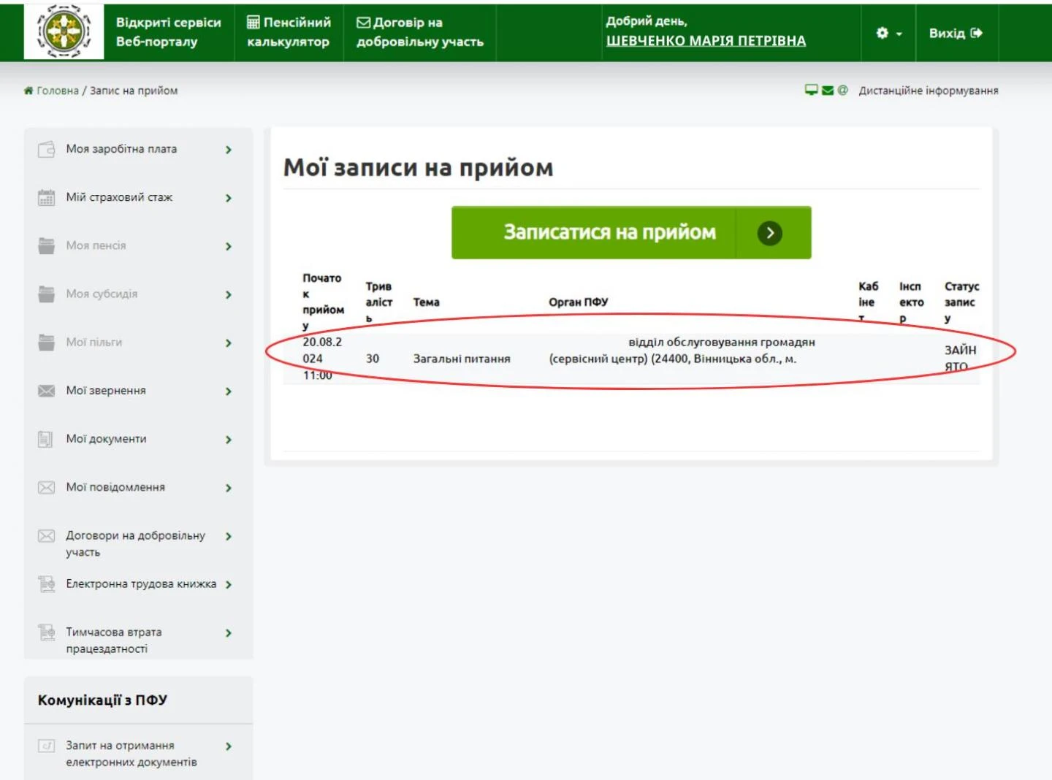Click the message icon next to 'Мої повідомлення'
This screenshot has width=1052, height=780.
tap(46, 487)
